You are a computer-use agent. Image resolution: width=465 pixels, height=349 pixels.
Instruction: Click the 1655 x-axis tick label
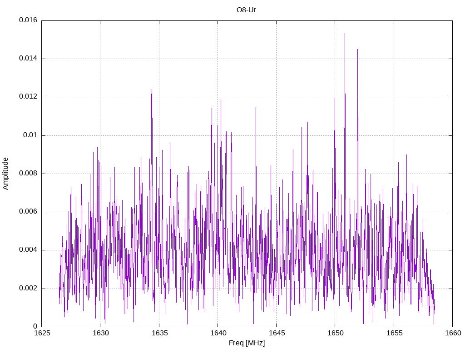click(394, 333)
